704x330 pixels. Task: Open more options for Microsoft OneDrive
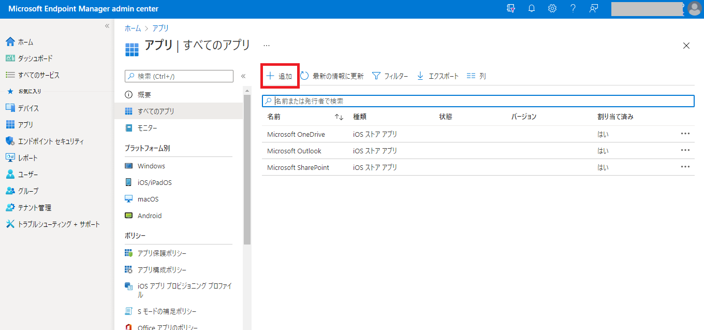pyautogui.click(x=685, y=134)
